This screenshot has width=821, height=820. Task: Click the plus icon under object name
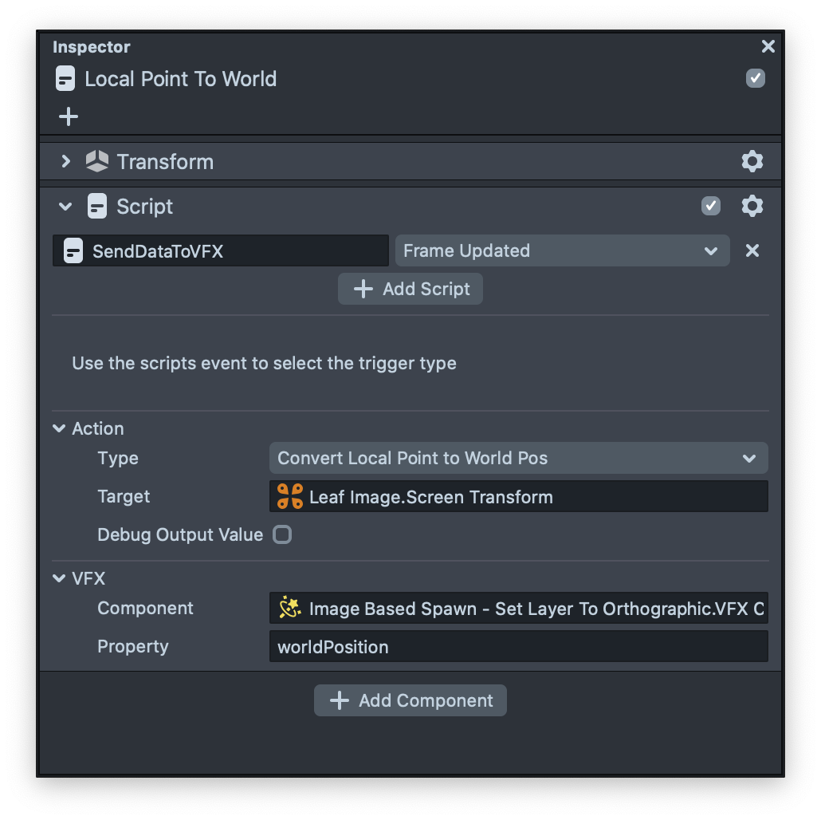[x=69, y=116]
